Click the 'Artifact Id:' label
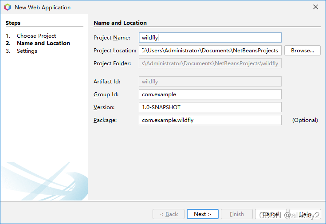The image size is (326, 224). 107,82
